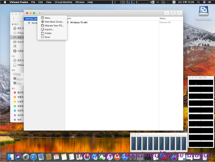
Task: Open the File menu
Action: [33, 2]
